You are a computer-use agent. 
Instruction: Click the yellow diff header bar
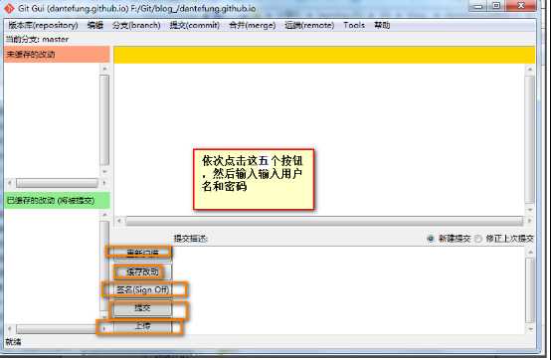324,55
